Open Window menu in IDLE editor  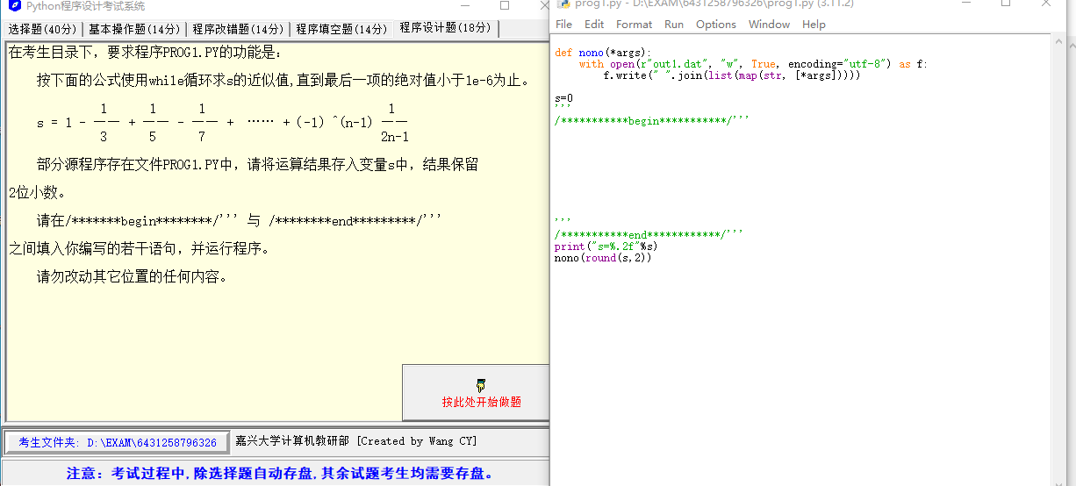769,24
